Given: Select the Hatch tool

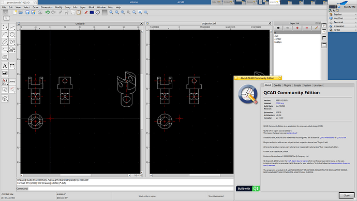Looking at the screenshot, I should (x=5, y=57).
